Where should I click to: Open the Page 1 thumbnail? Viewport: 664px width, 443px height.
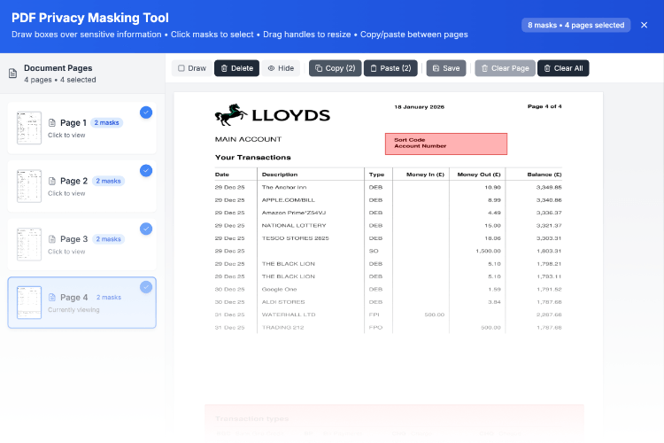(29, 128)
